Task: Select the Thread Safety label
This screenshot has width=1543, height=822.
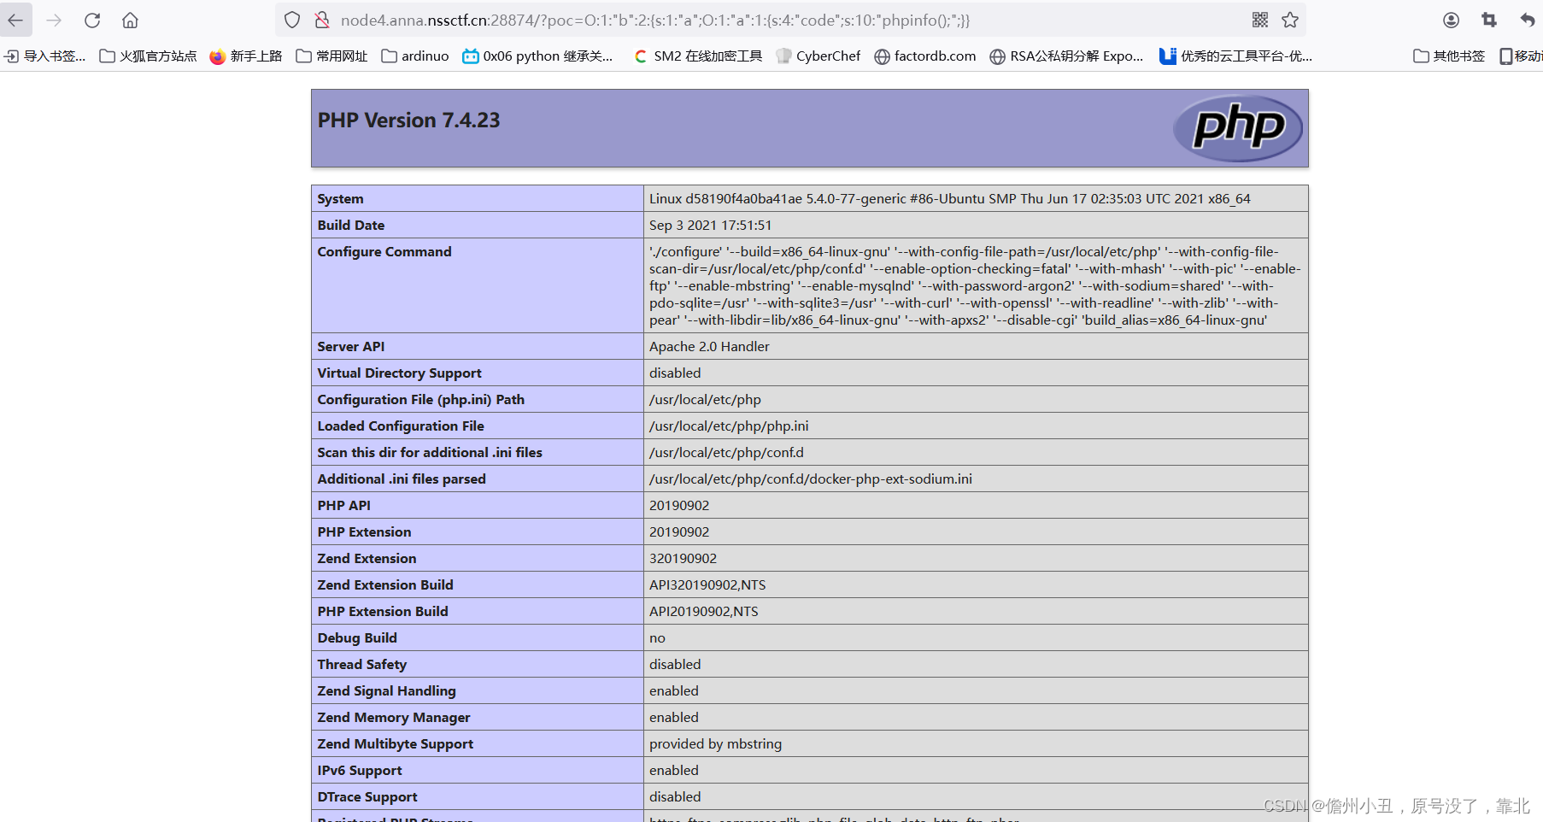Action: (361, 664)
